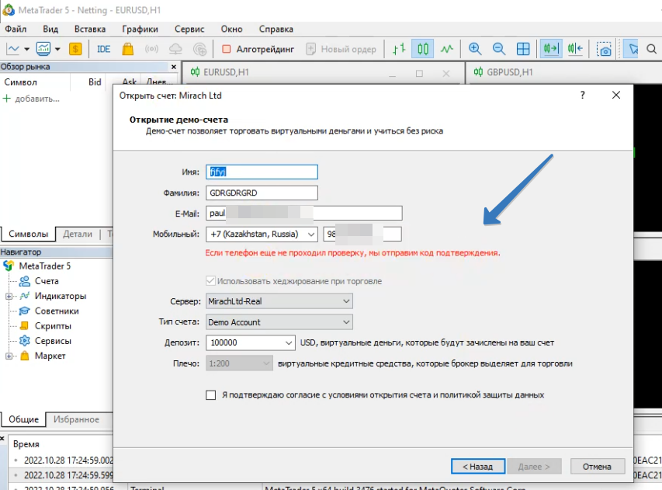Open the Файл menu
This screenshot has width=662, height=490.
pos(16,30)
